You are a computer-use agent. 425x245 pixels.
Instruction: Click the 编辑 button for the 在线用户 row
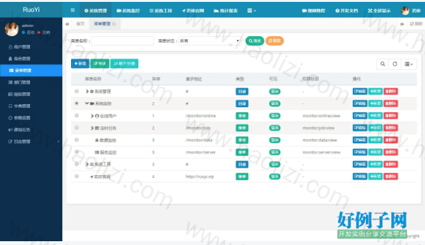360,116
